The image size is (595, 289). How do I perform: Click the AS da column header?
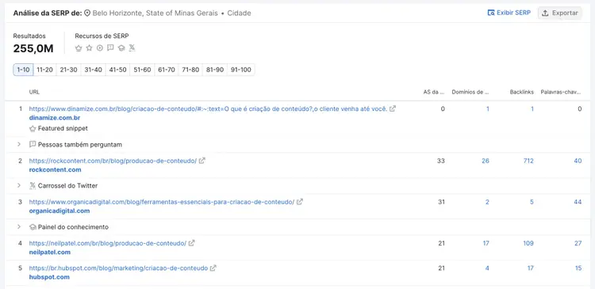pos(434,92)
